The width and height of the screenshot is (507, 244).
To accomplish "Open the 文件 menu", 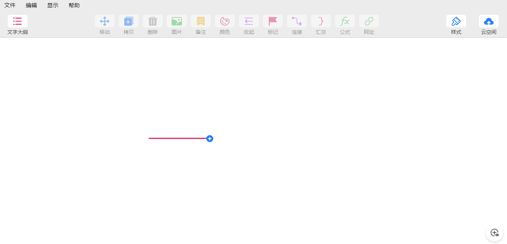I will coord(10,5).
